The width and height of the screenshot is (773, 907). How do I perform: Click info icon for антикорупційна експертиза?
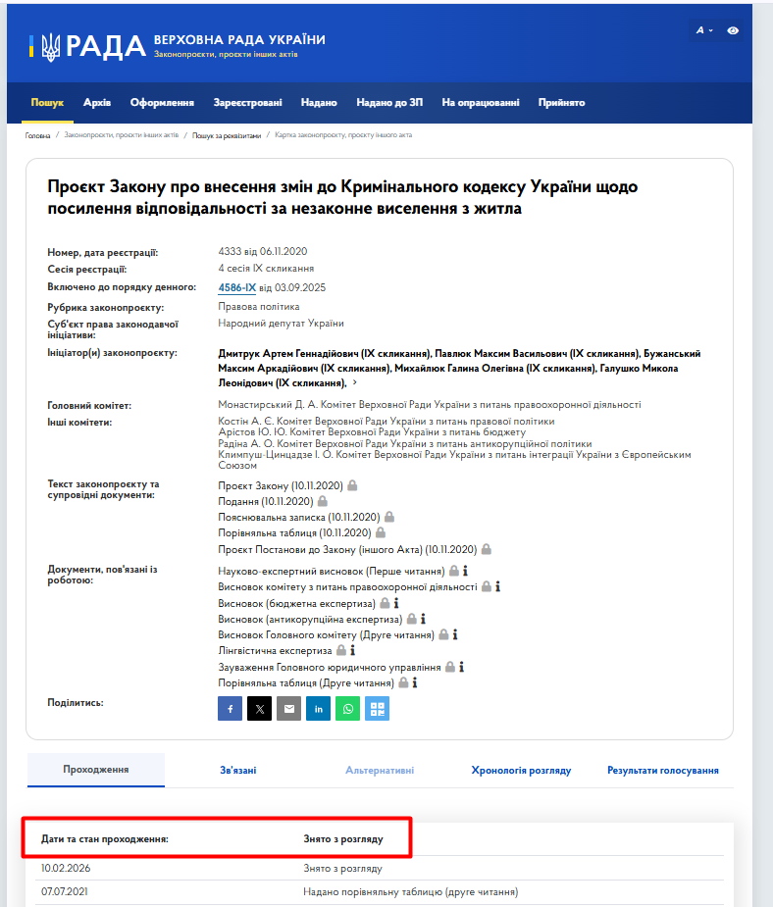tap(423, 619)
